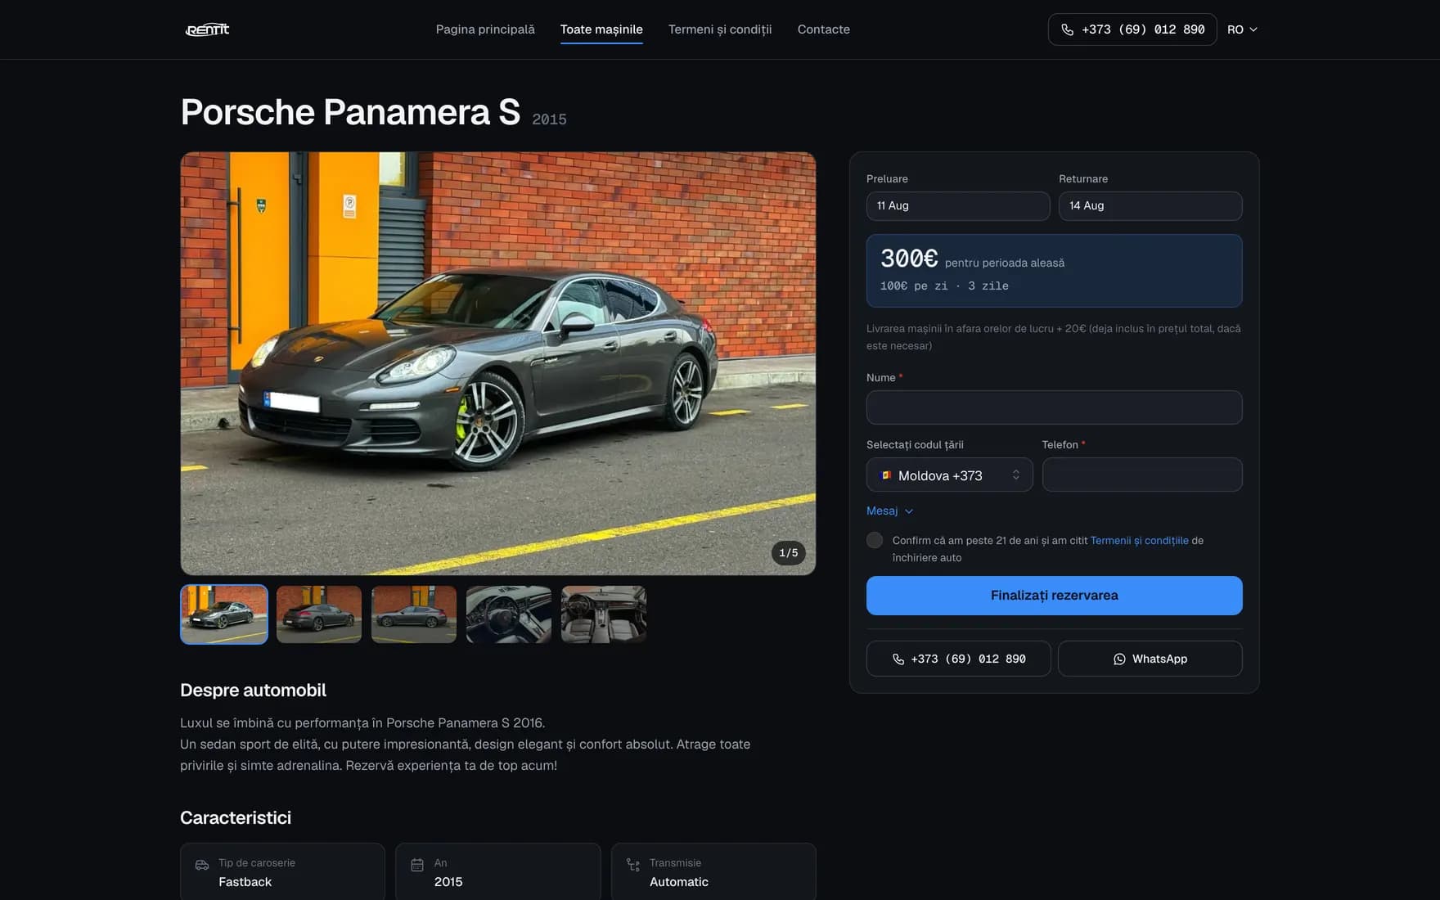This screenshot has height=900, width=1440.
Task: Click the Despre automobil heading
Action: point(253,690)
